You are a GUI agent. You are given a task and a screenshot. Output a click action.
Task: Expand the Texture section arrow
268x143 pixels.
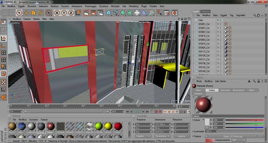(x=193, y=136)
